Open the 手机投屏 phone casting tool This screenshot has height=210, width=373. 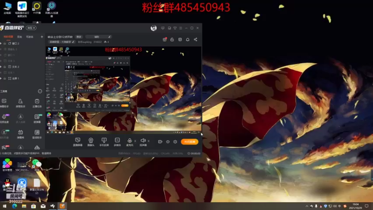click(x=104, y=142)
